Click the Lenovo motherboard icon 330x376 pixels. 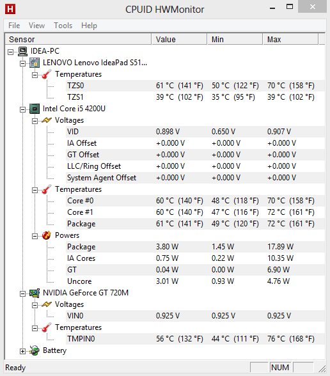click(35, 63)
